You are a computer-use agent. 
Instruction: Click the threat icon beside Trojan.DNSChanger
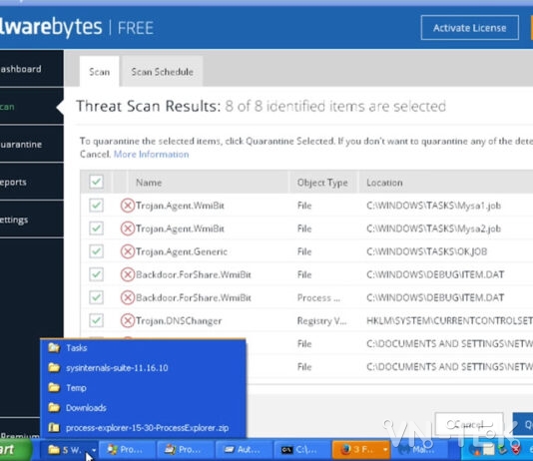tap(128, 320)
